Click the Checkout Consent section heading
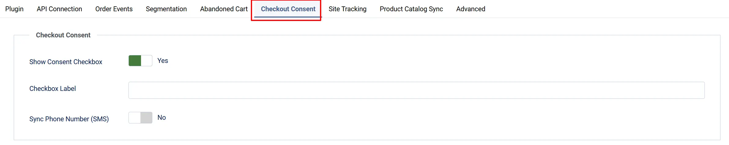 tap(63, 35)
